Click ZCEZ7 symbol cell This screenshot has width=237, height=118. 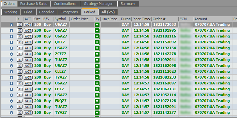point(61,54)
